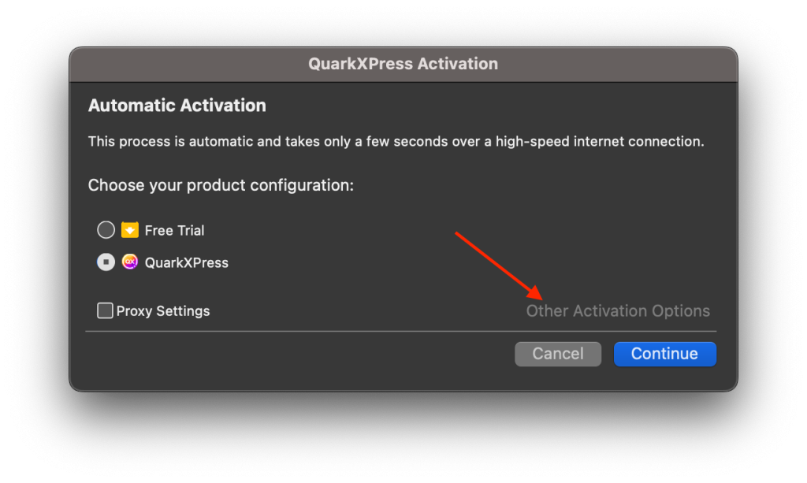
Task: Click the circular QX logo next to QuarkXPress
Action: coord(129,262)
